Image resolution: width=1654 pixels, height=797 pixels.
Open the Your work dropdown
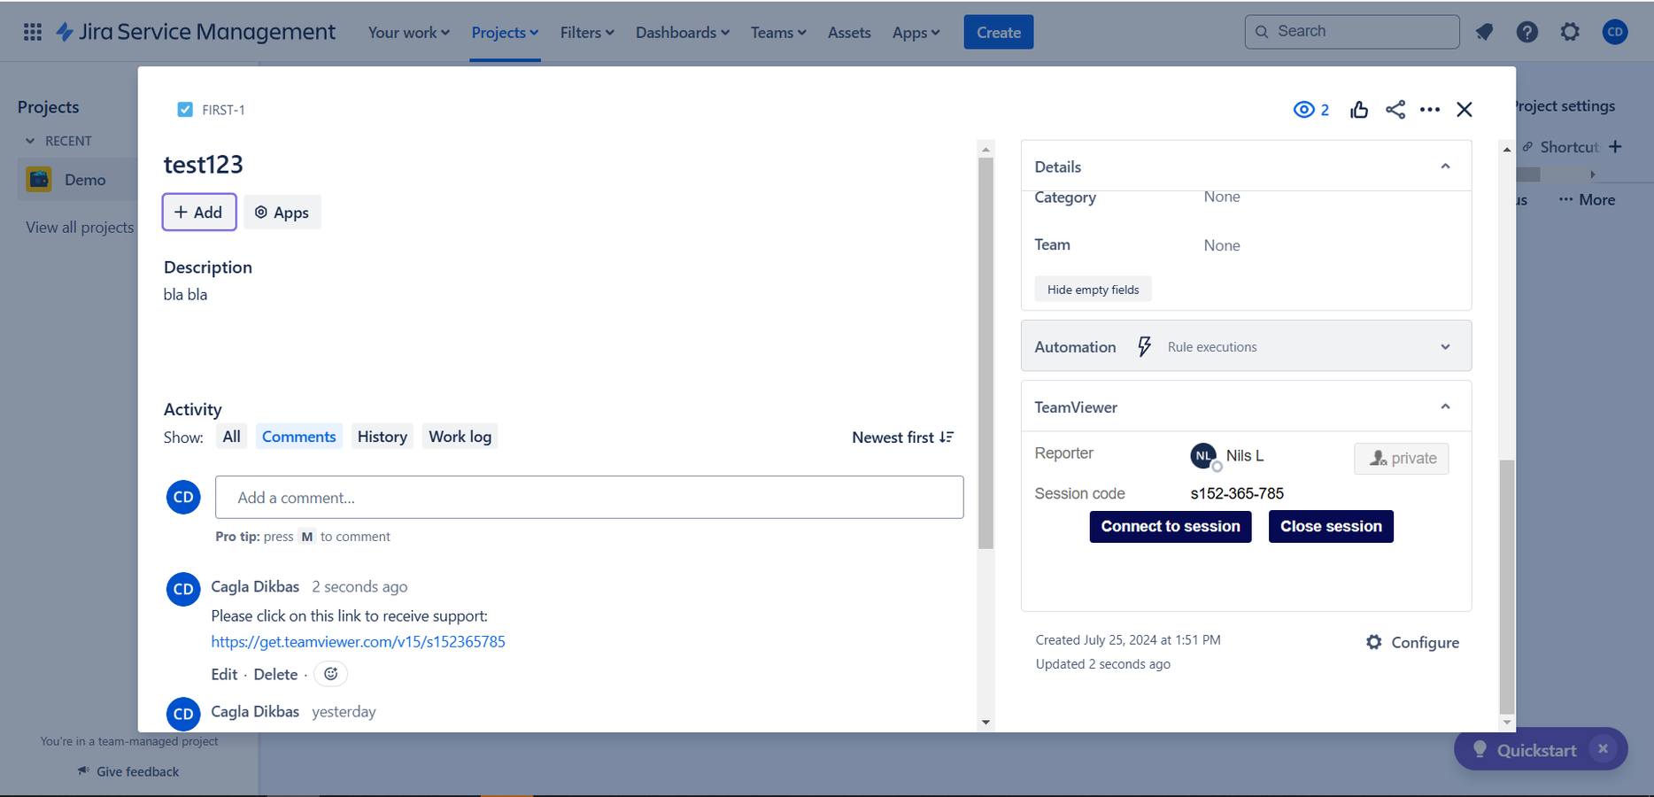[x=408, y=33]
